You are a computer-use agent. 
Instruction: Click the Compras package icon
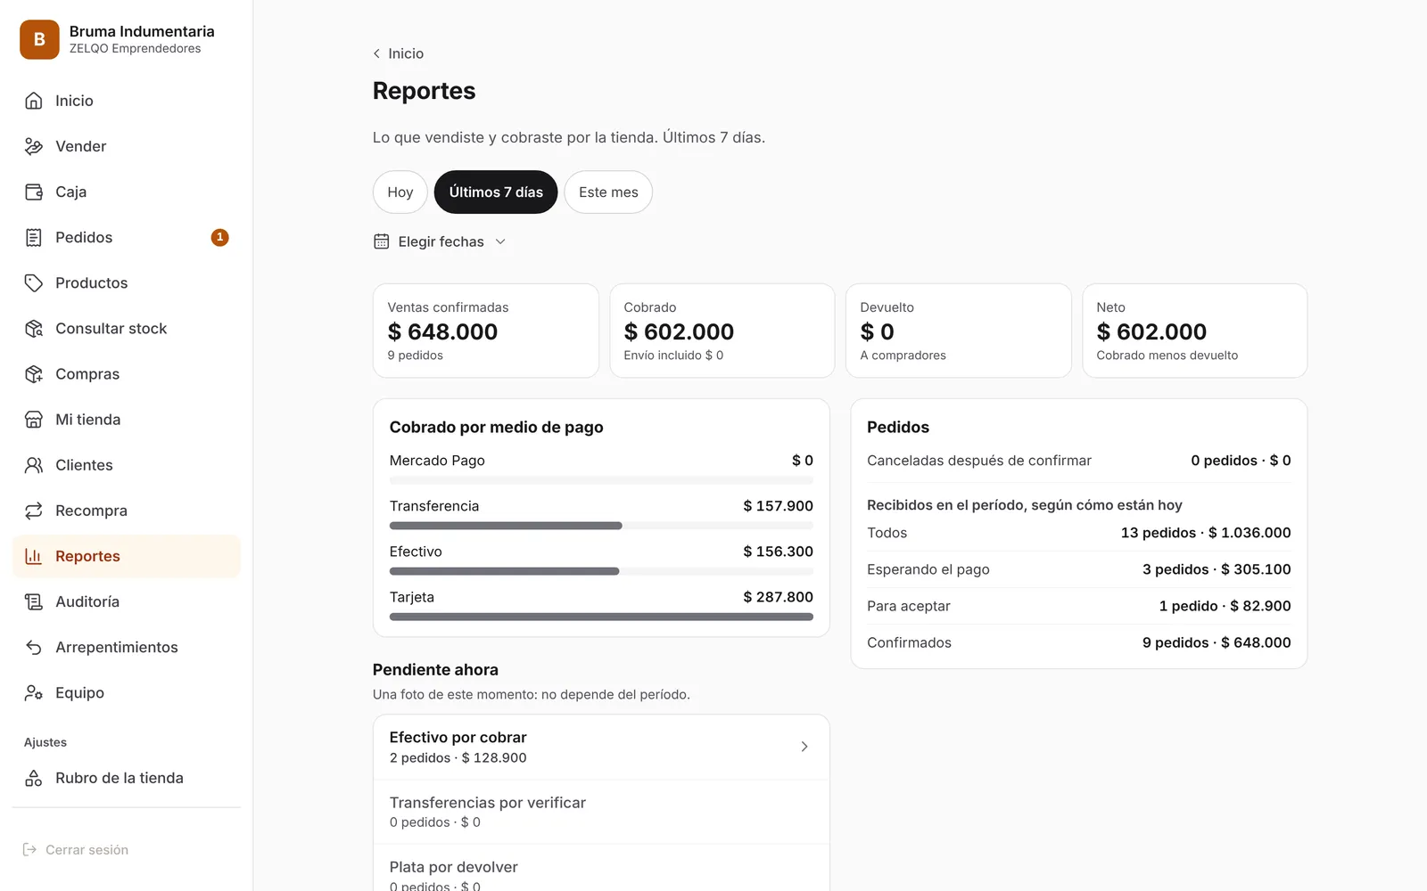[34, 374]
